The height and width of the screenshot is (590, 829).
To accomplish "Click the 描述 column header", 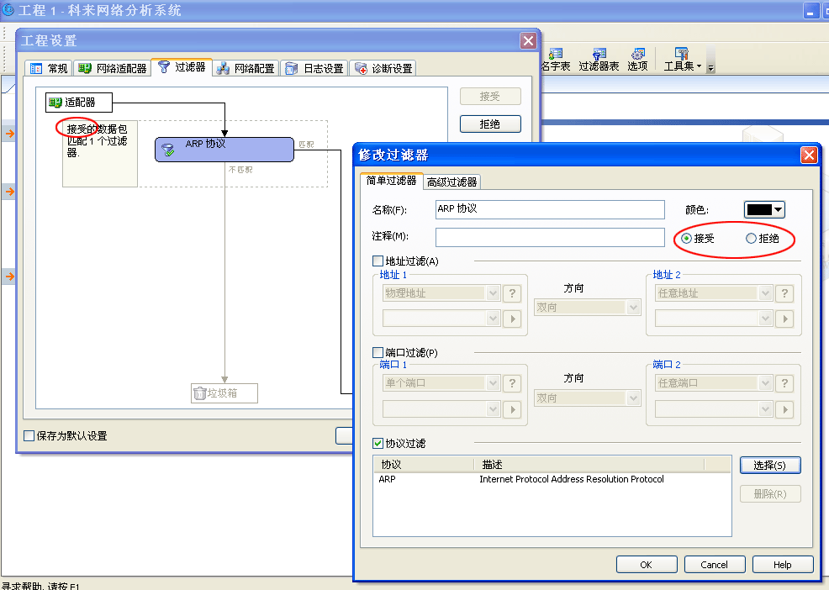I will [x=589, y=465].
